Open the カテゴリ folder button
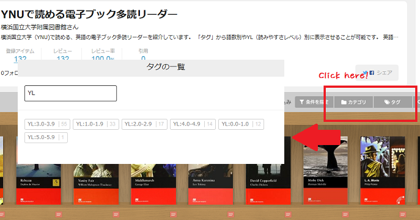 click(353, 102)
